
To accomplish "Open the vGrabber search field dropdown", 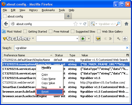I will point(77,39).
